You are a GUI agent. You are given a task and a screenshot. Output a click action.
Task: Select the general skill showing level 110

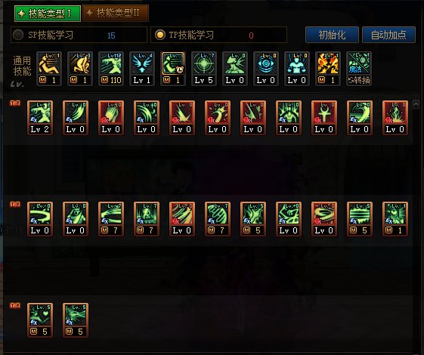[x=111, y=69]
